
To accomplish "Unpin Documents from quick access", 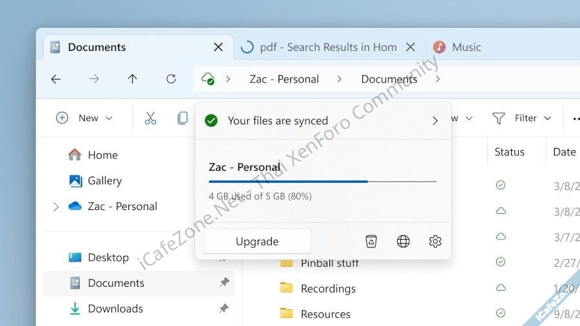I will [x=224, y=283].
